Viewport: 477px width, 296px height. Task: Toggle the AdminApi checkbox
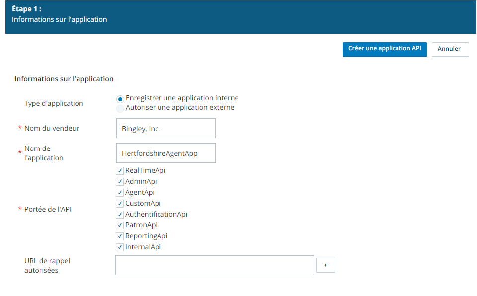pos(120,182)
